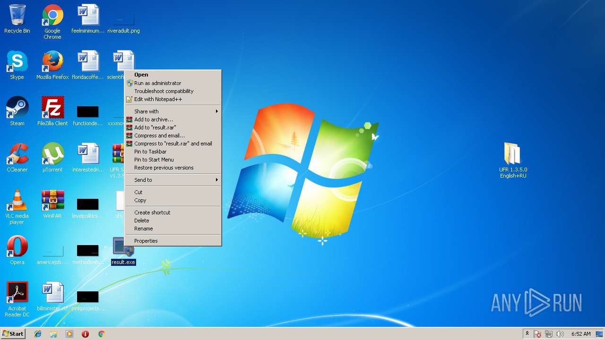The height and width of the screenshot is (340, 605).
Task: Open the Start menu
Action: [x=13, y=334]
